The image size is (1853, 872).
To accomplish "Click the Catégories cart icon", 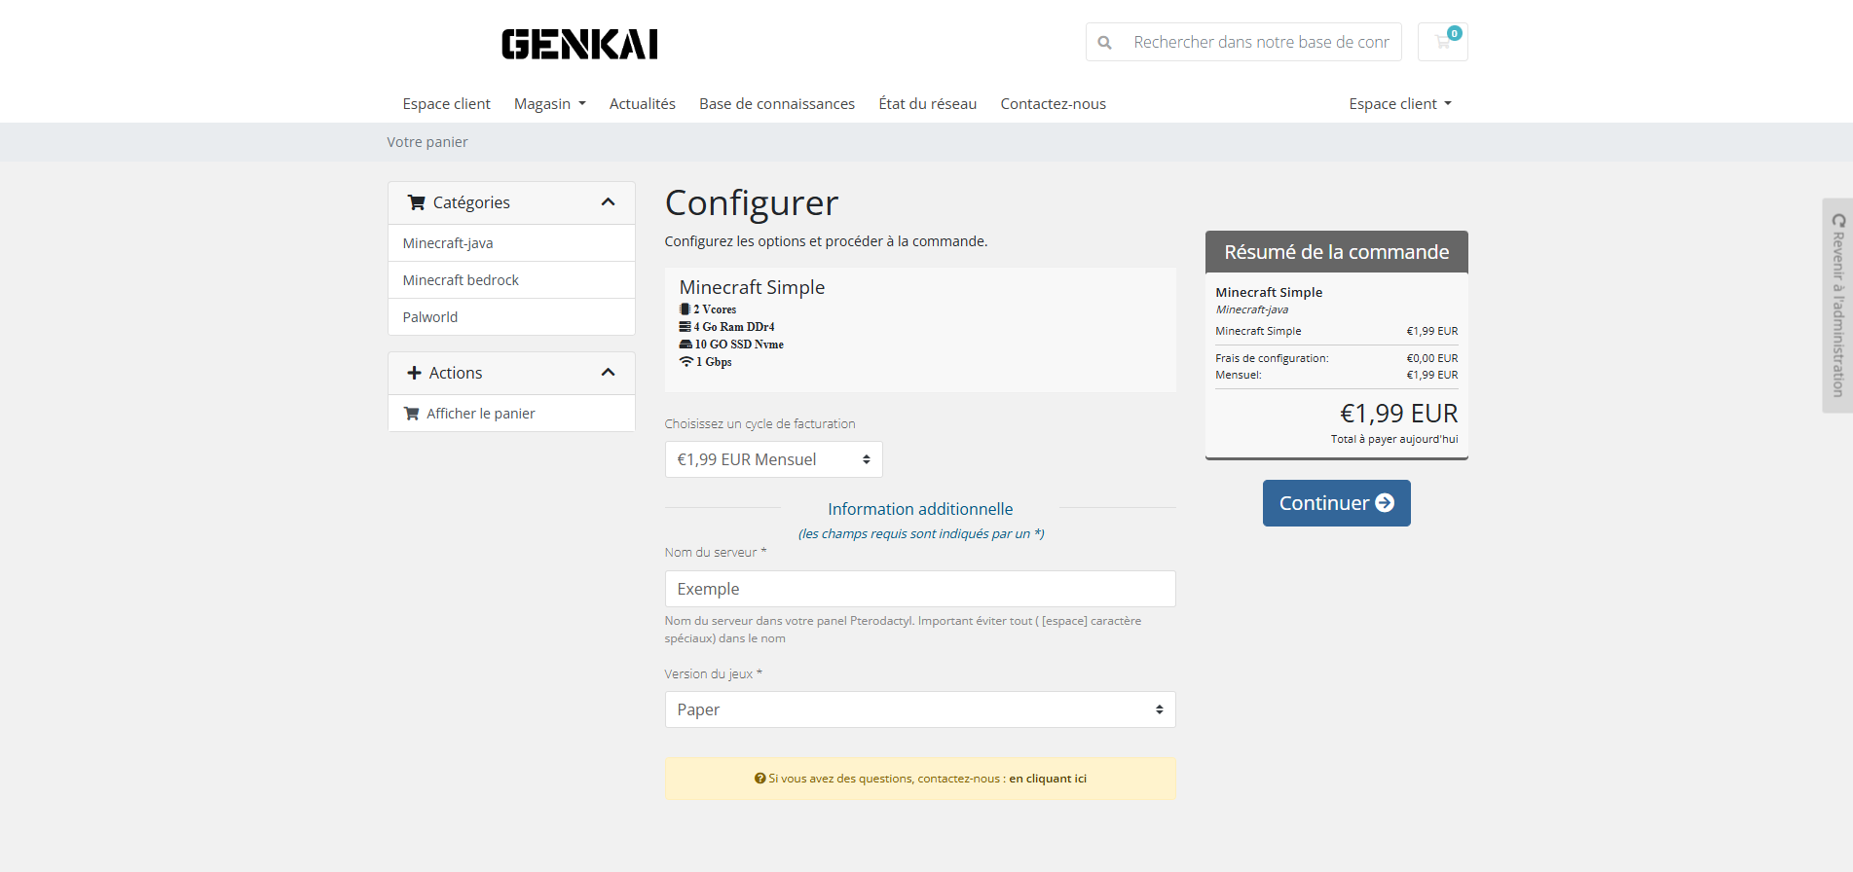I will 416,202.
